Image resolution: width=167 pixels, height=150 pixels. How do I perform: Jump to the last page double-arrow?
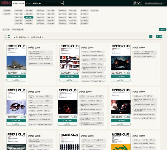tap(161, 37)
